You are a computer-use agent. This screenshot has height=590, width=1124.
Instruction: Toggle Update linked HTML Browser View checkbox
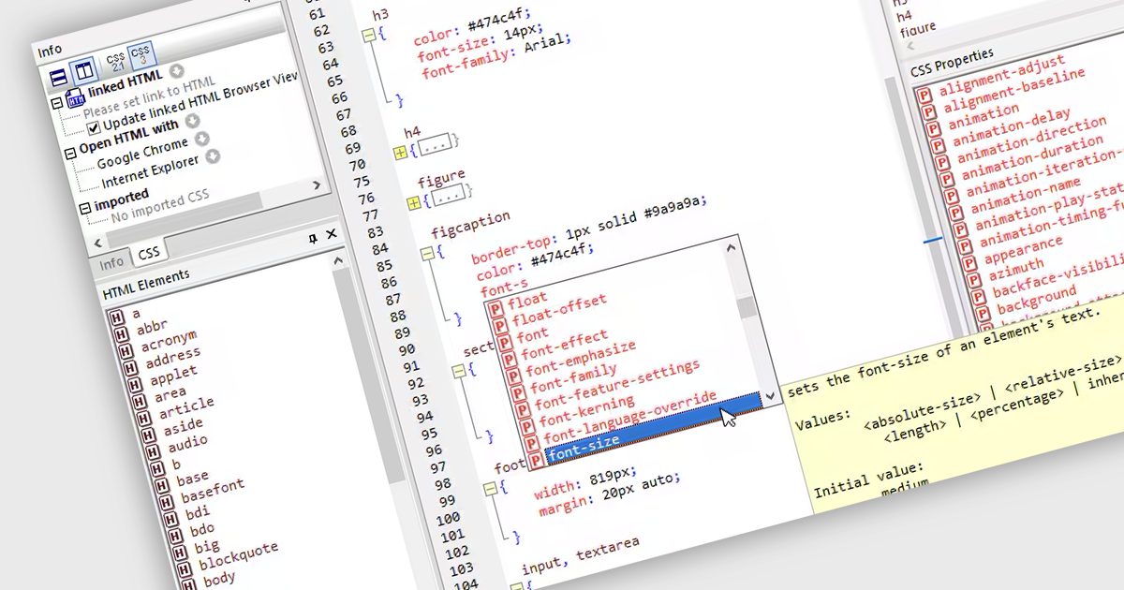tap(94, 128)
